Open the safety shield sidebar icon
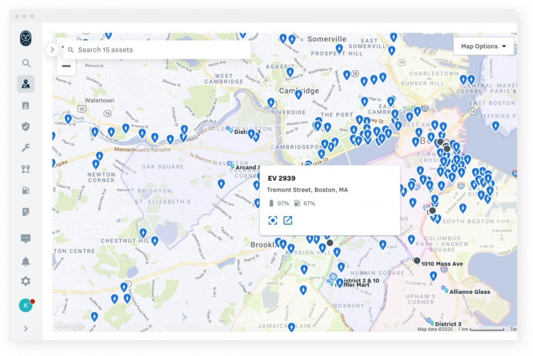Screen dimensions: 533x356 [x=26, y=127]
